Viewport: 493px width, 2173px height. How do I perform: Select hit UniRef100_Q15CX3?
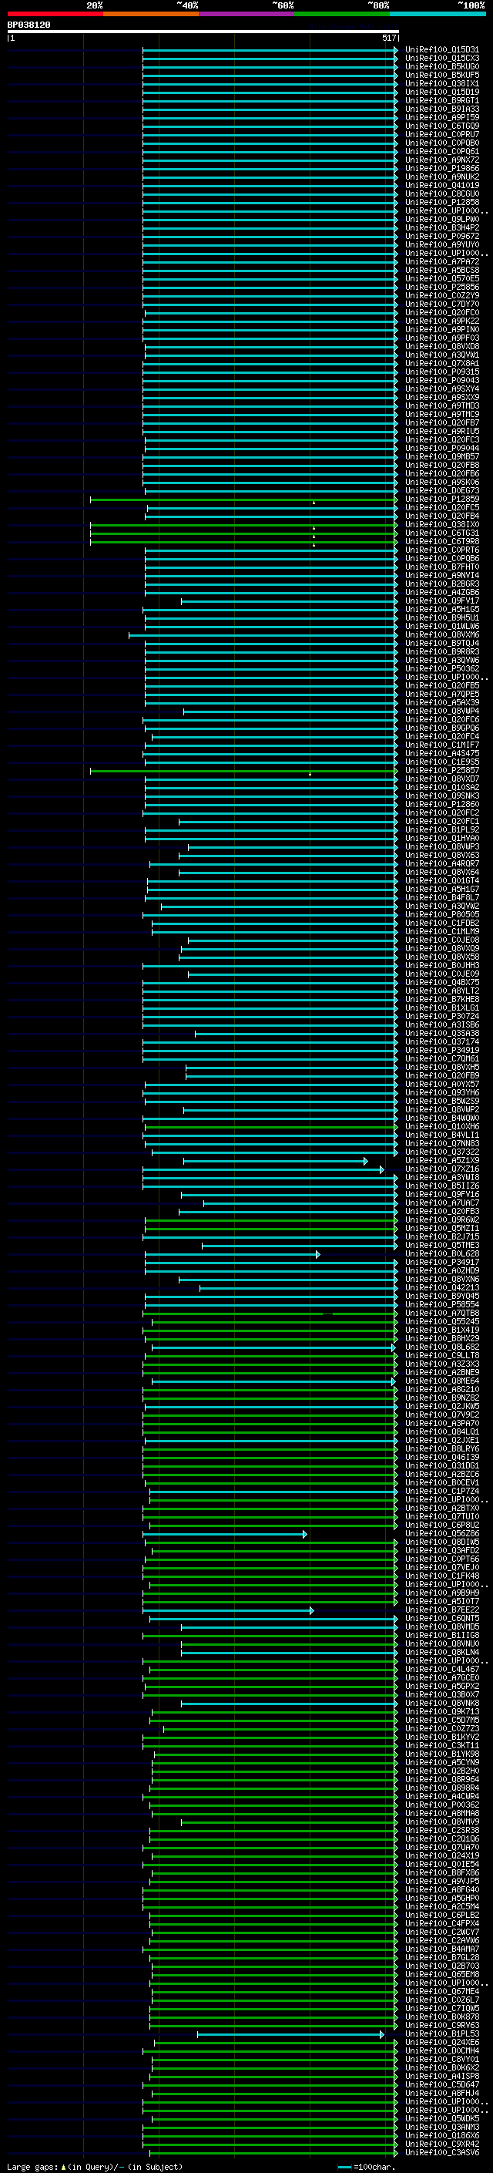tap(442, 59)
